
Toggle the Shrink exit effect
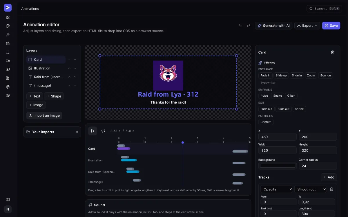tap(299, 109)
